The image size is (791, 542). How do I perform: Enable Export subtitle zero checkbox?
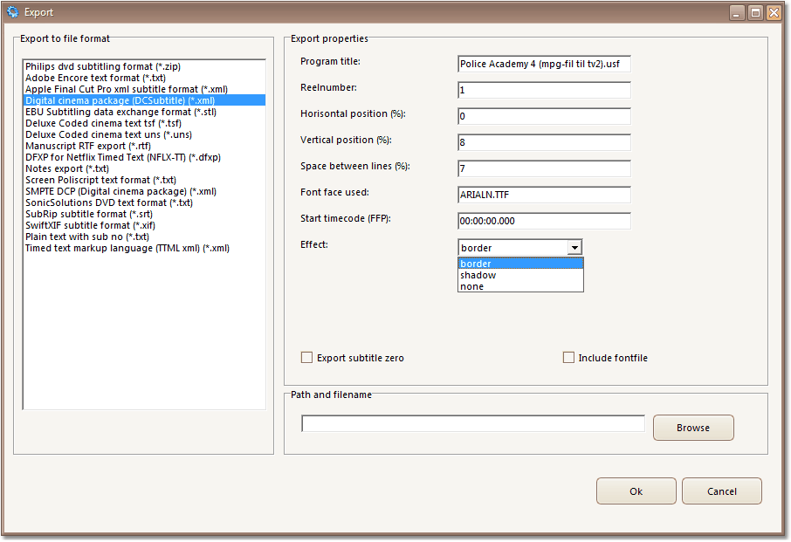point(306,358)
